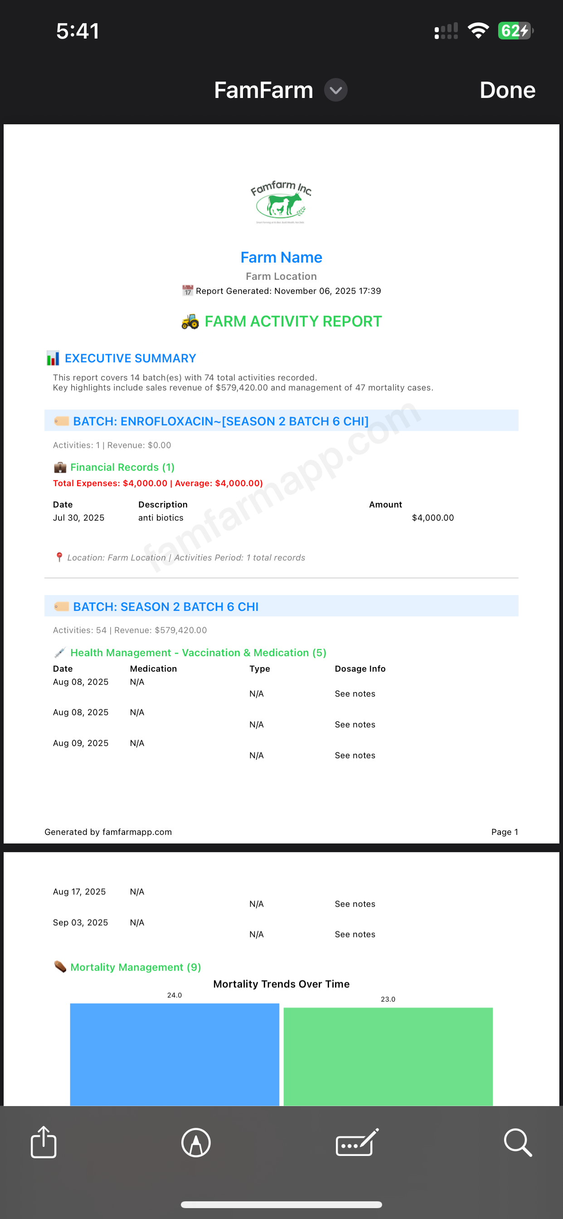The image size is (563, 1219).
Task: Click the briefcase icon next to Financial Records
Action: tap(60, 468)
